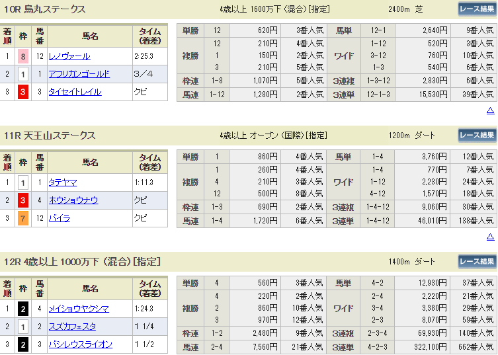Select the 12R 4歳以上 1000万下 title
498x355 pixels.
[82, 262]
